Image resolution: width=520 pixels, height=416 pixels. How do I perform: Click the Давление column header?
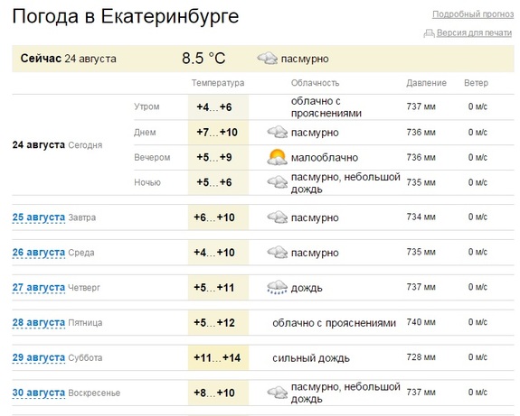427,83
